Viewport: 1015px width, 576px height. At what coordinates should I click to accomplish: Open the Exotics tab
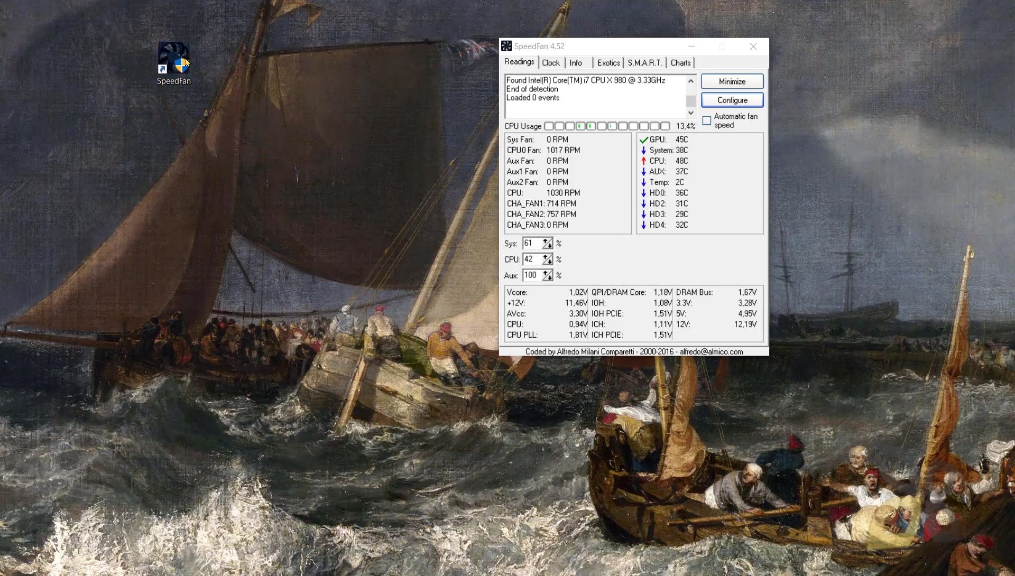click(x=608, y=63)
